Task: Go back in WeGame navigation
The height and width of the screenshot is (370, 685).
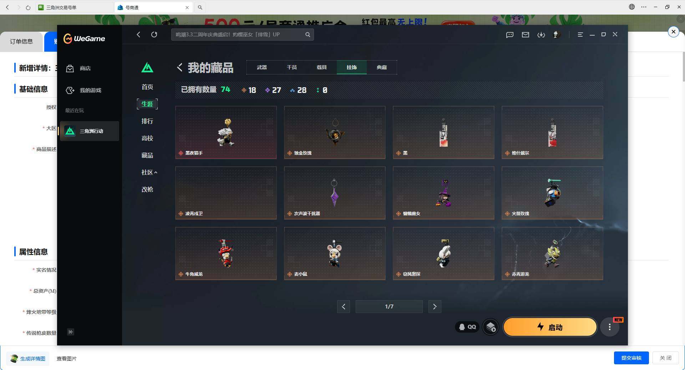Action: coord(138,35)
